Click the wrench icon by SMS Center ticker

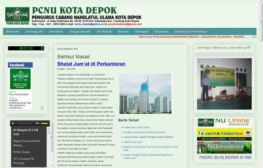(x=255, y=37)
